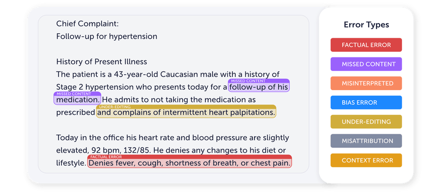Image resolution: width=440 pixels, height=196 pixels.
Task: Click MISSED CONTENT tag above 'medication.'
Action: [x=74, y=94]
